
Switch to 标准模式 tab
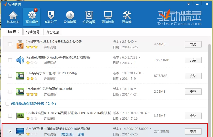13,32
